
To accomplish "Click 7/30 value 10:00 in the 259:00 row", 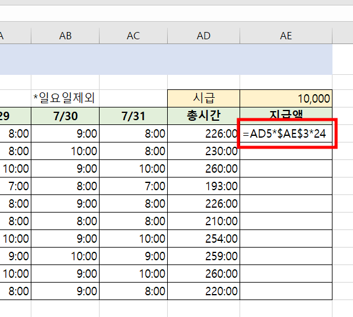I will pyautogui.click(x=65, y=256).
